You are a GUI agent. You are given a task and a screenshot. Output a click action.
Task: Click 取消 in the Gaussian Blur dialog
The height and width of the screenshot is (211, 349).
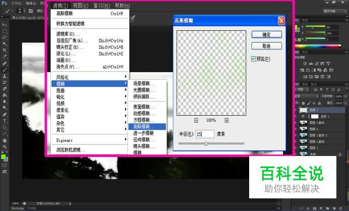[267, 46]
